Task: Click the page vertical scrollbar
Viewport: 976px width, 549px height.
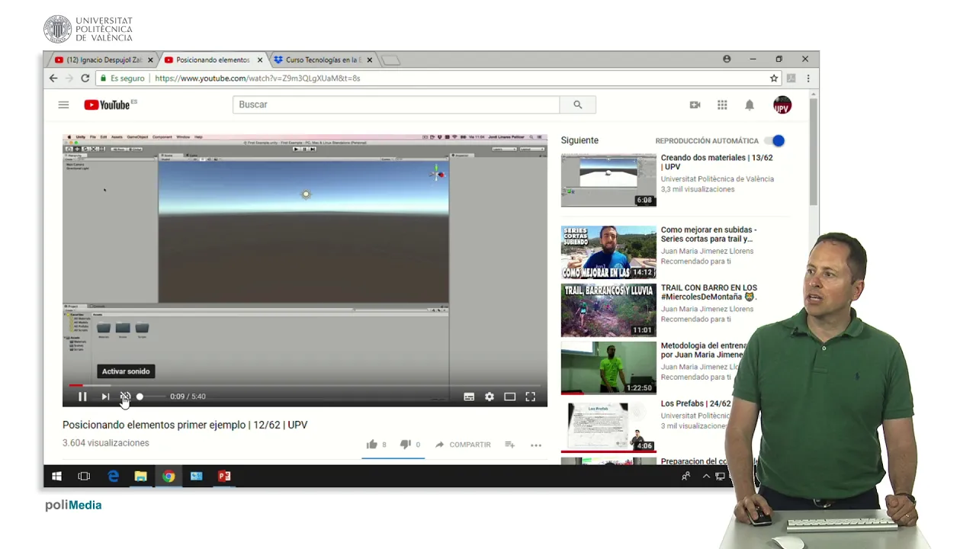Action: pyautogui.click(x=814, y=152)
